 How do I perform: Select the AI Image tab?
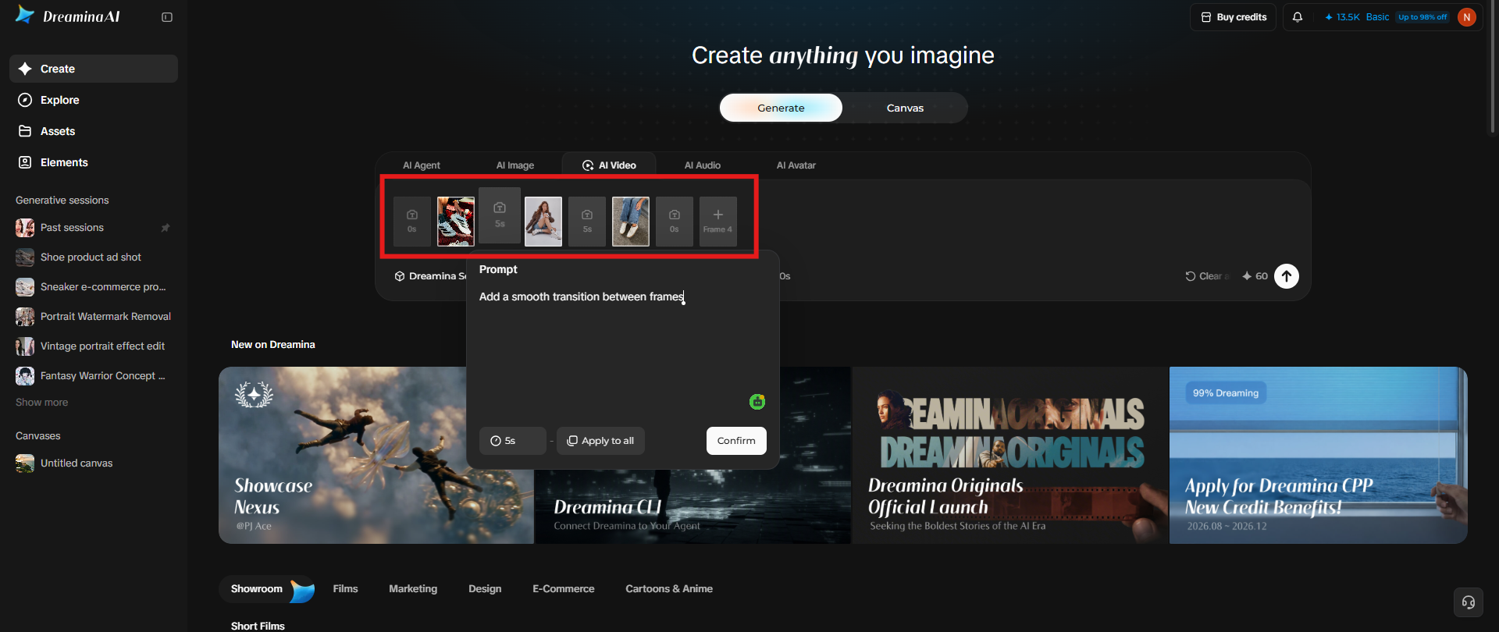tap(515, 165)
